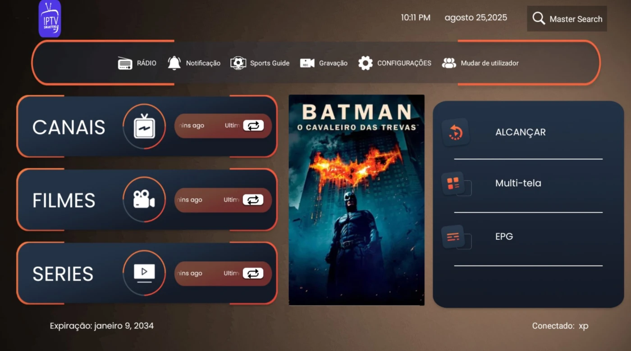This screenshot has width=631, height=351.
Task: Click the users group icon
Action: pyautogui.click(x=449, y=63)
